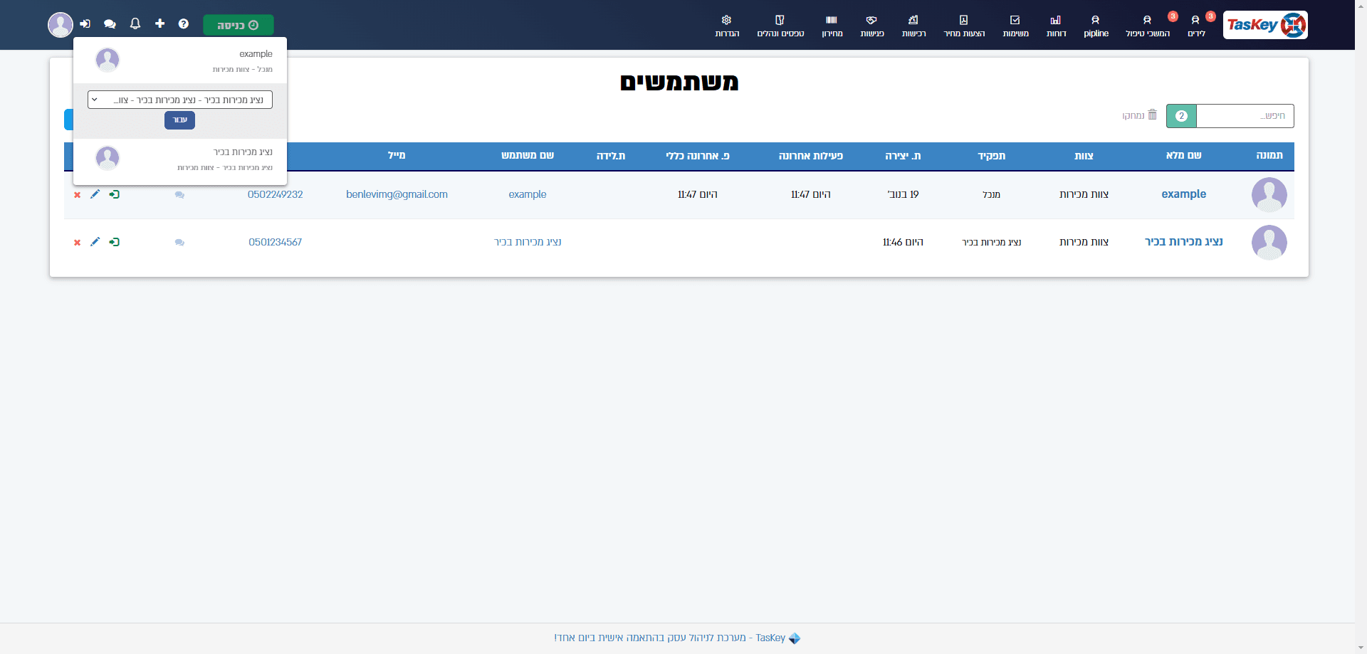This screenshot has width=1367, height=654.
Task: Click the blue עבור switch button
Action: (180, 120)
